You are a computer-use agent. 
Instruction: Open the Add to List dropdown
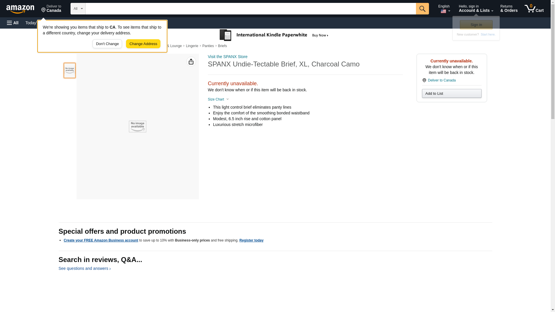[x=451, y=93]
